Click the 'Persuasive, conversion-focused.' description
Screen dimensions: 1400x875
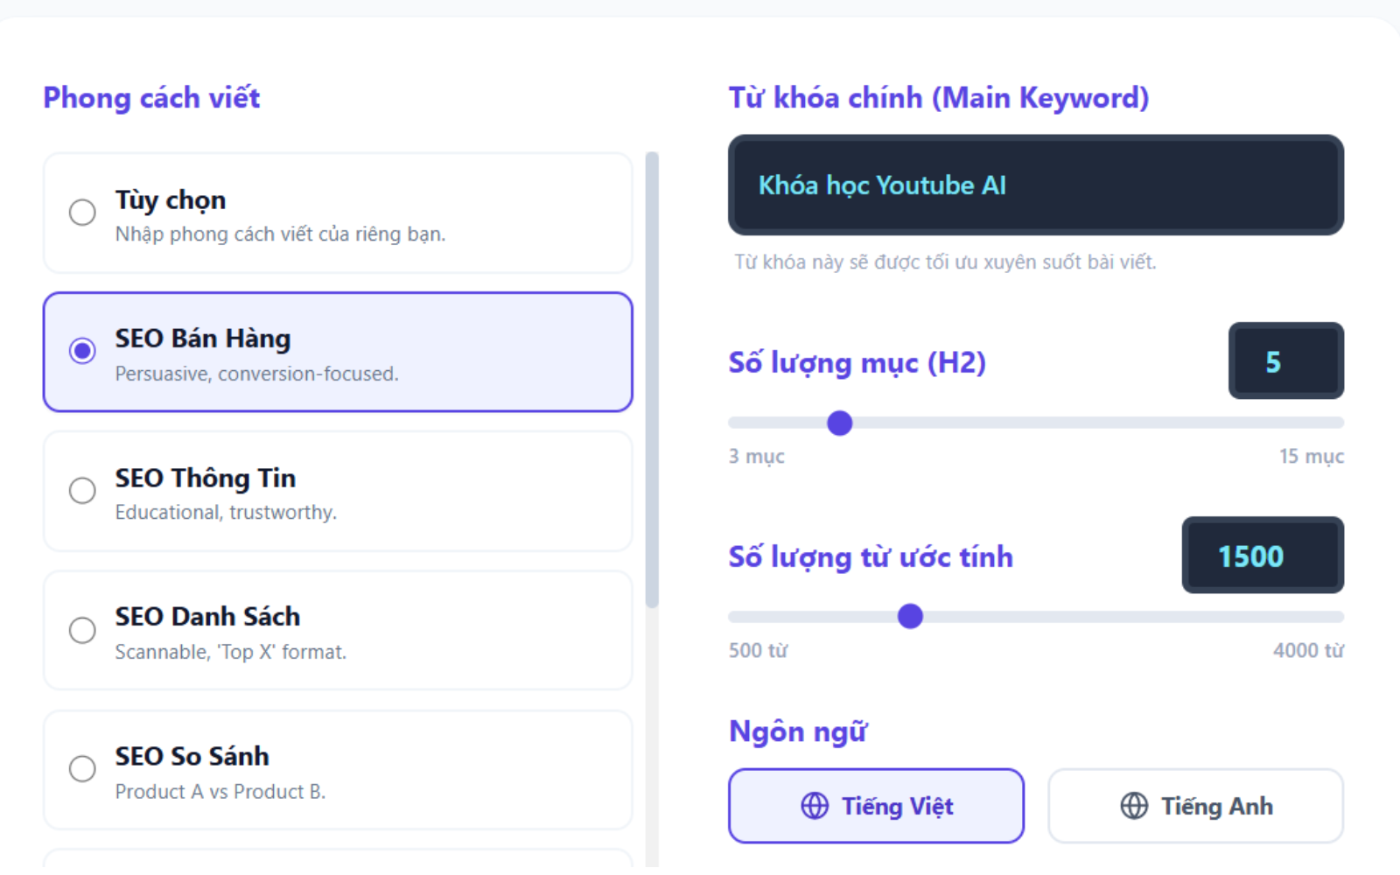pyautogui.click(x=256, y=374)
